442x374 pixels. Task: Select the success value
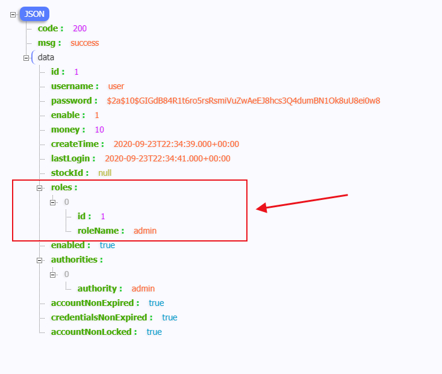pyautogui.click(x=84, y=43)
